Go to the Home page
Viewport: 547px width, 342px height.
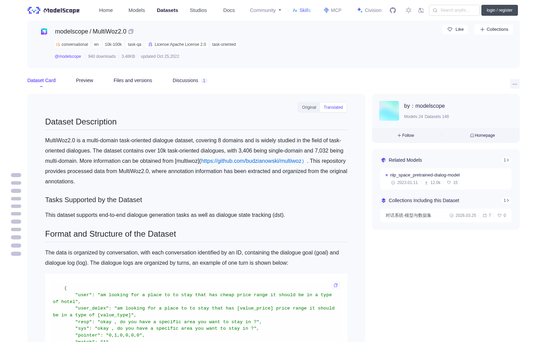(x=106, y=10)
